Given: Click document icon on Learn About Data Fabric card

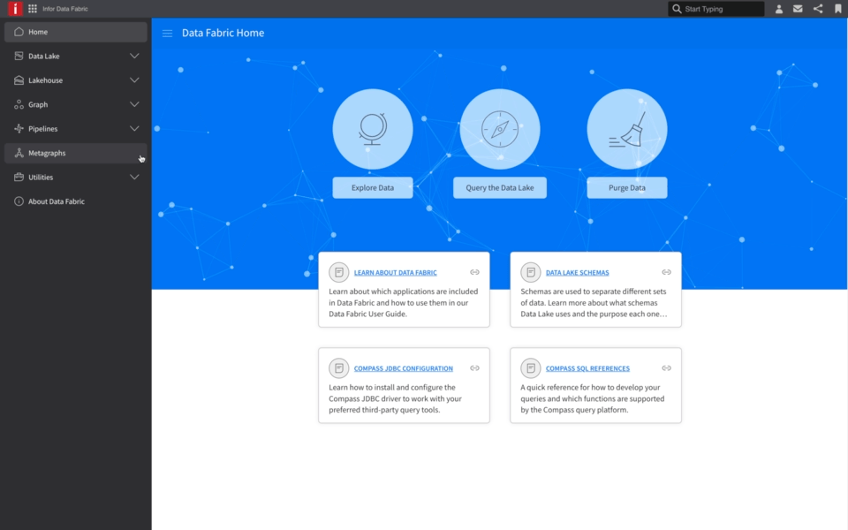Looking at the screenshot, I should (x=339, y=273).
